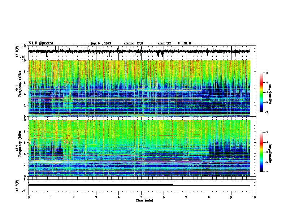
Task: Click the ch.1 "Frequency (kHz)" axis label
Action: click(x=20, y=84)
